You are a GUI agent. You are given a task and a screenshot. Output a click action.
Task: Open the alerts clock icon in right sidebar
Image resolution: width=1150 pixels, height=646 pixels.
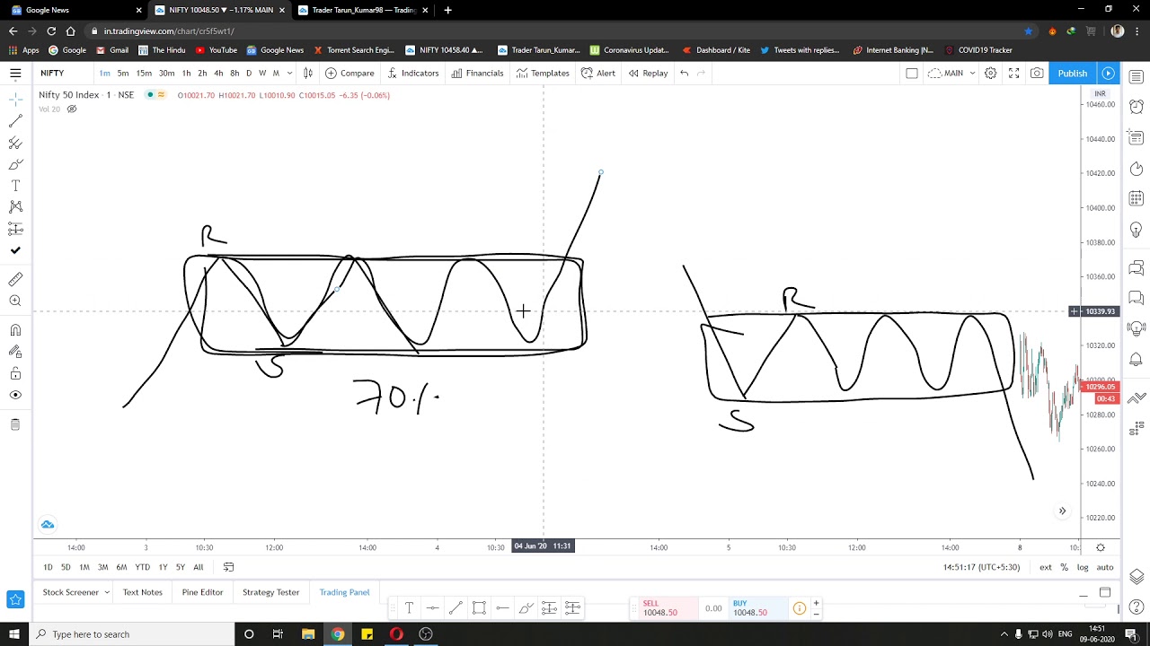[x=1137, y=106]
